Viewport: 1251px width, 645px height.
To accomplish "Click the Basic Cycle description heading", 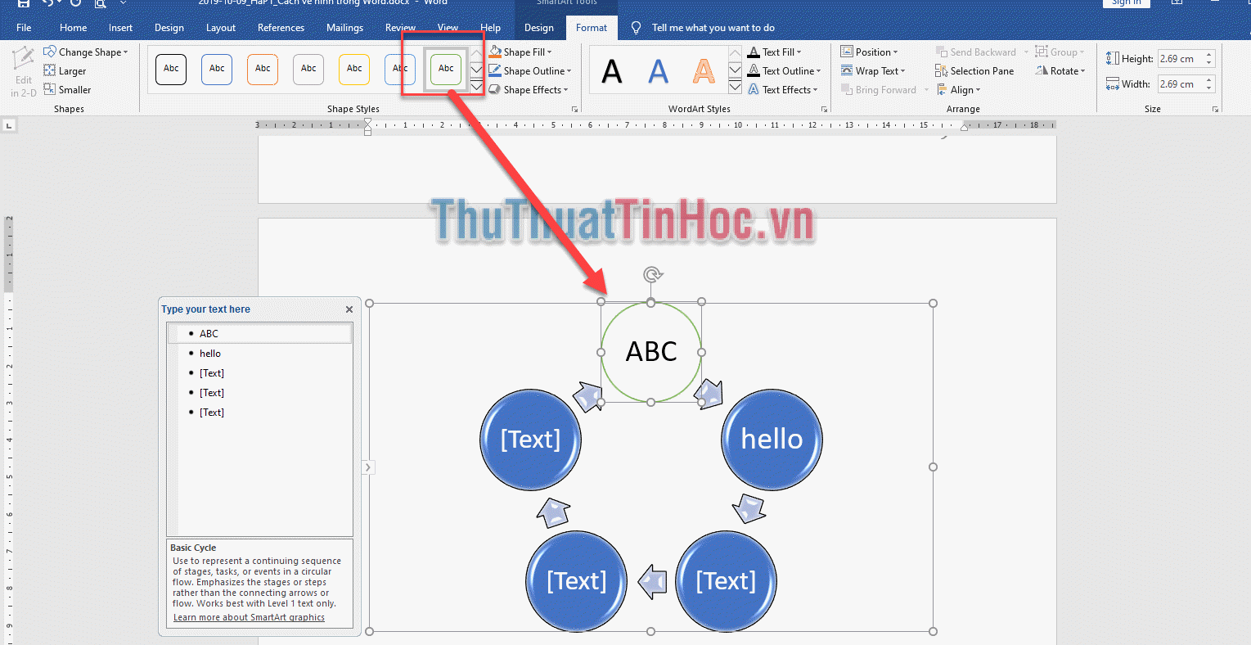I will (x=193, y=548).
